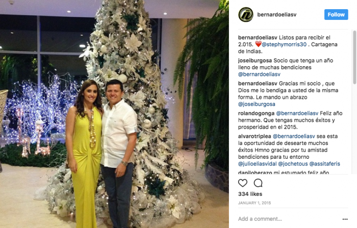The width and height of the screenshot is (357, 228).
Task: Open the @jochetous mention
Action: tap(293, 164)
